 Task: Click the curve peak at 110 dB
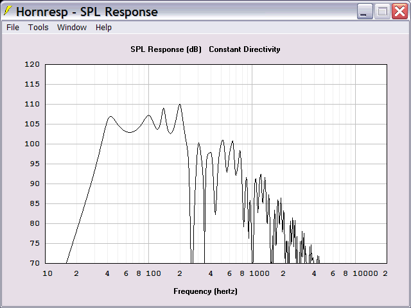(180, 105)
